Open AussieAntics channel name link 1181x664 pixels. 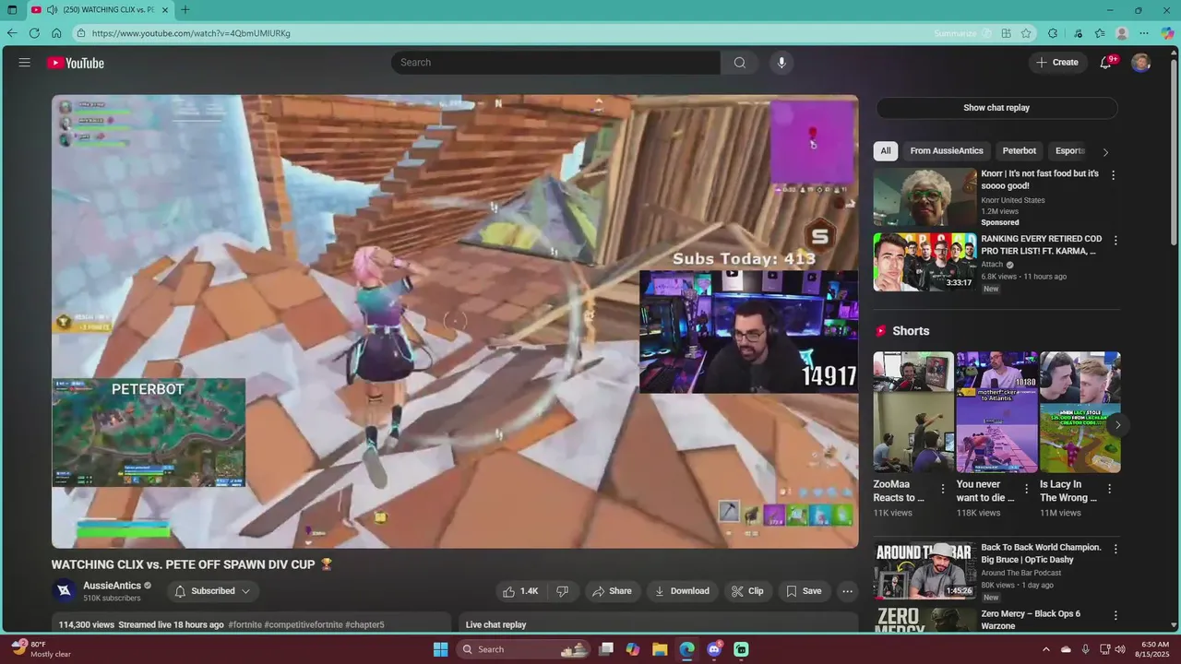point(112,586)
